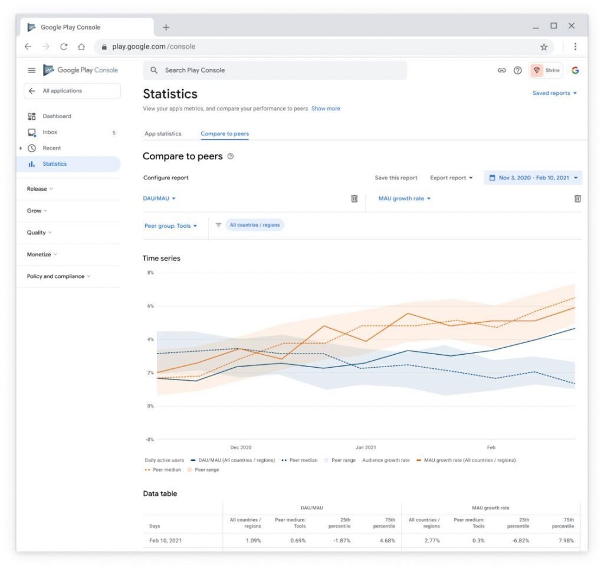This screenshot has height=569, width=604.
Task: Click the filter icon
Action: (218, 225)
